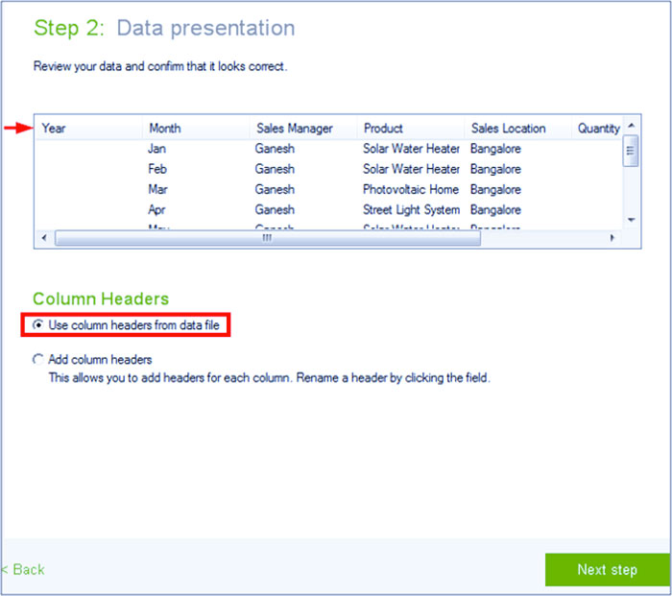
Task: Click 'Ganesh' in the Apr row
Action: tap(275, 209)
